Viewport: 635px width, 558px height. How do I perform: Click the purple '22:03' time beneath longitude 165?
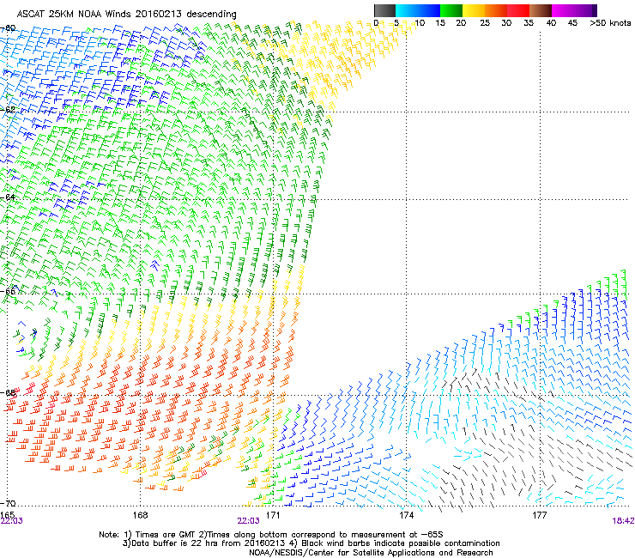coord(11,521)
